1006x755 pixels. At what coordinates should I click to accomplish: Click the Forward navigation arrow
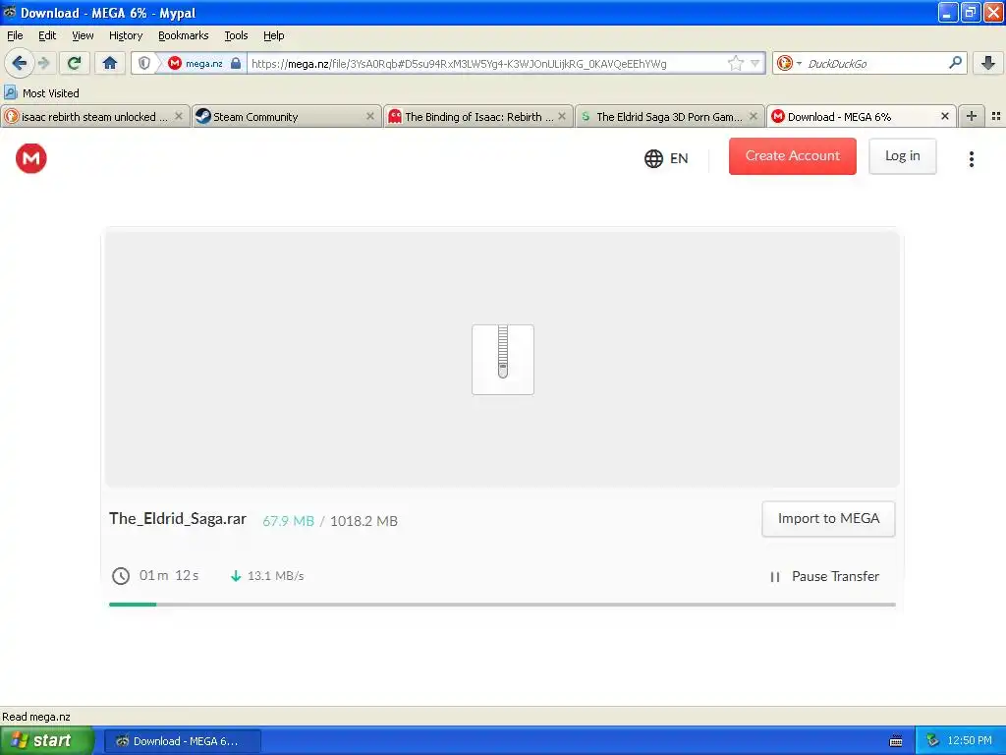pyautogui.click(x=44, y=63)
